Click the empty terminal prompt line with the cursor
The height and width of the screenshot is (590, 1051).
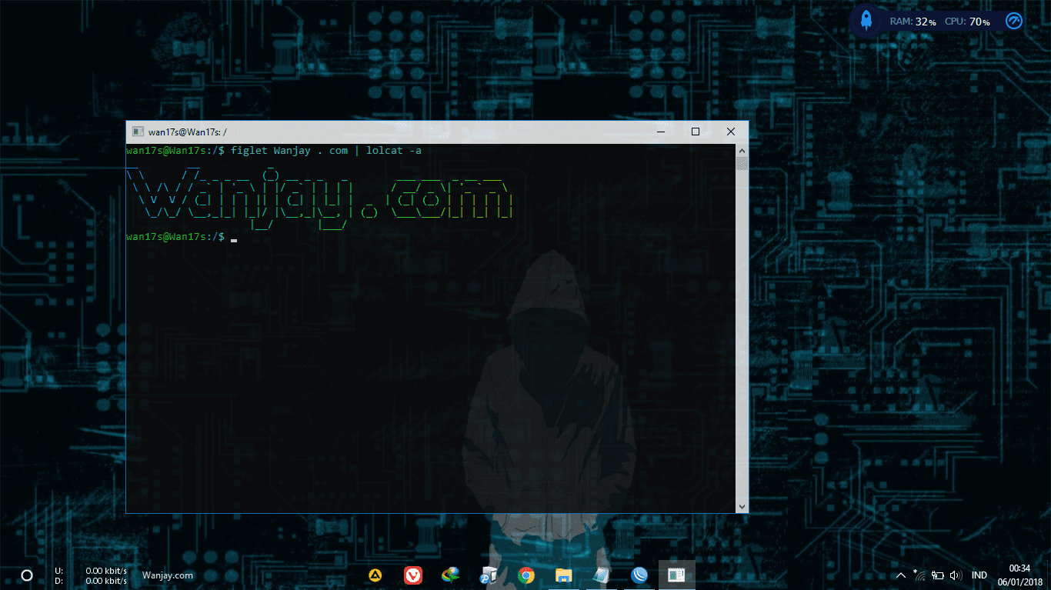(x=182, y=237)
